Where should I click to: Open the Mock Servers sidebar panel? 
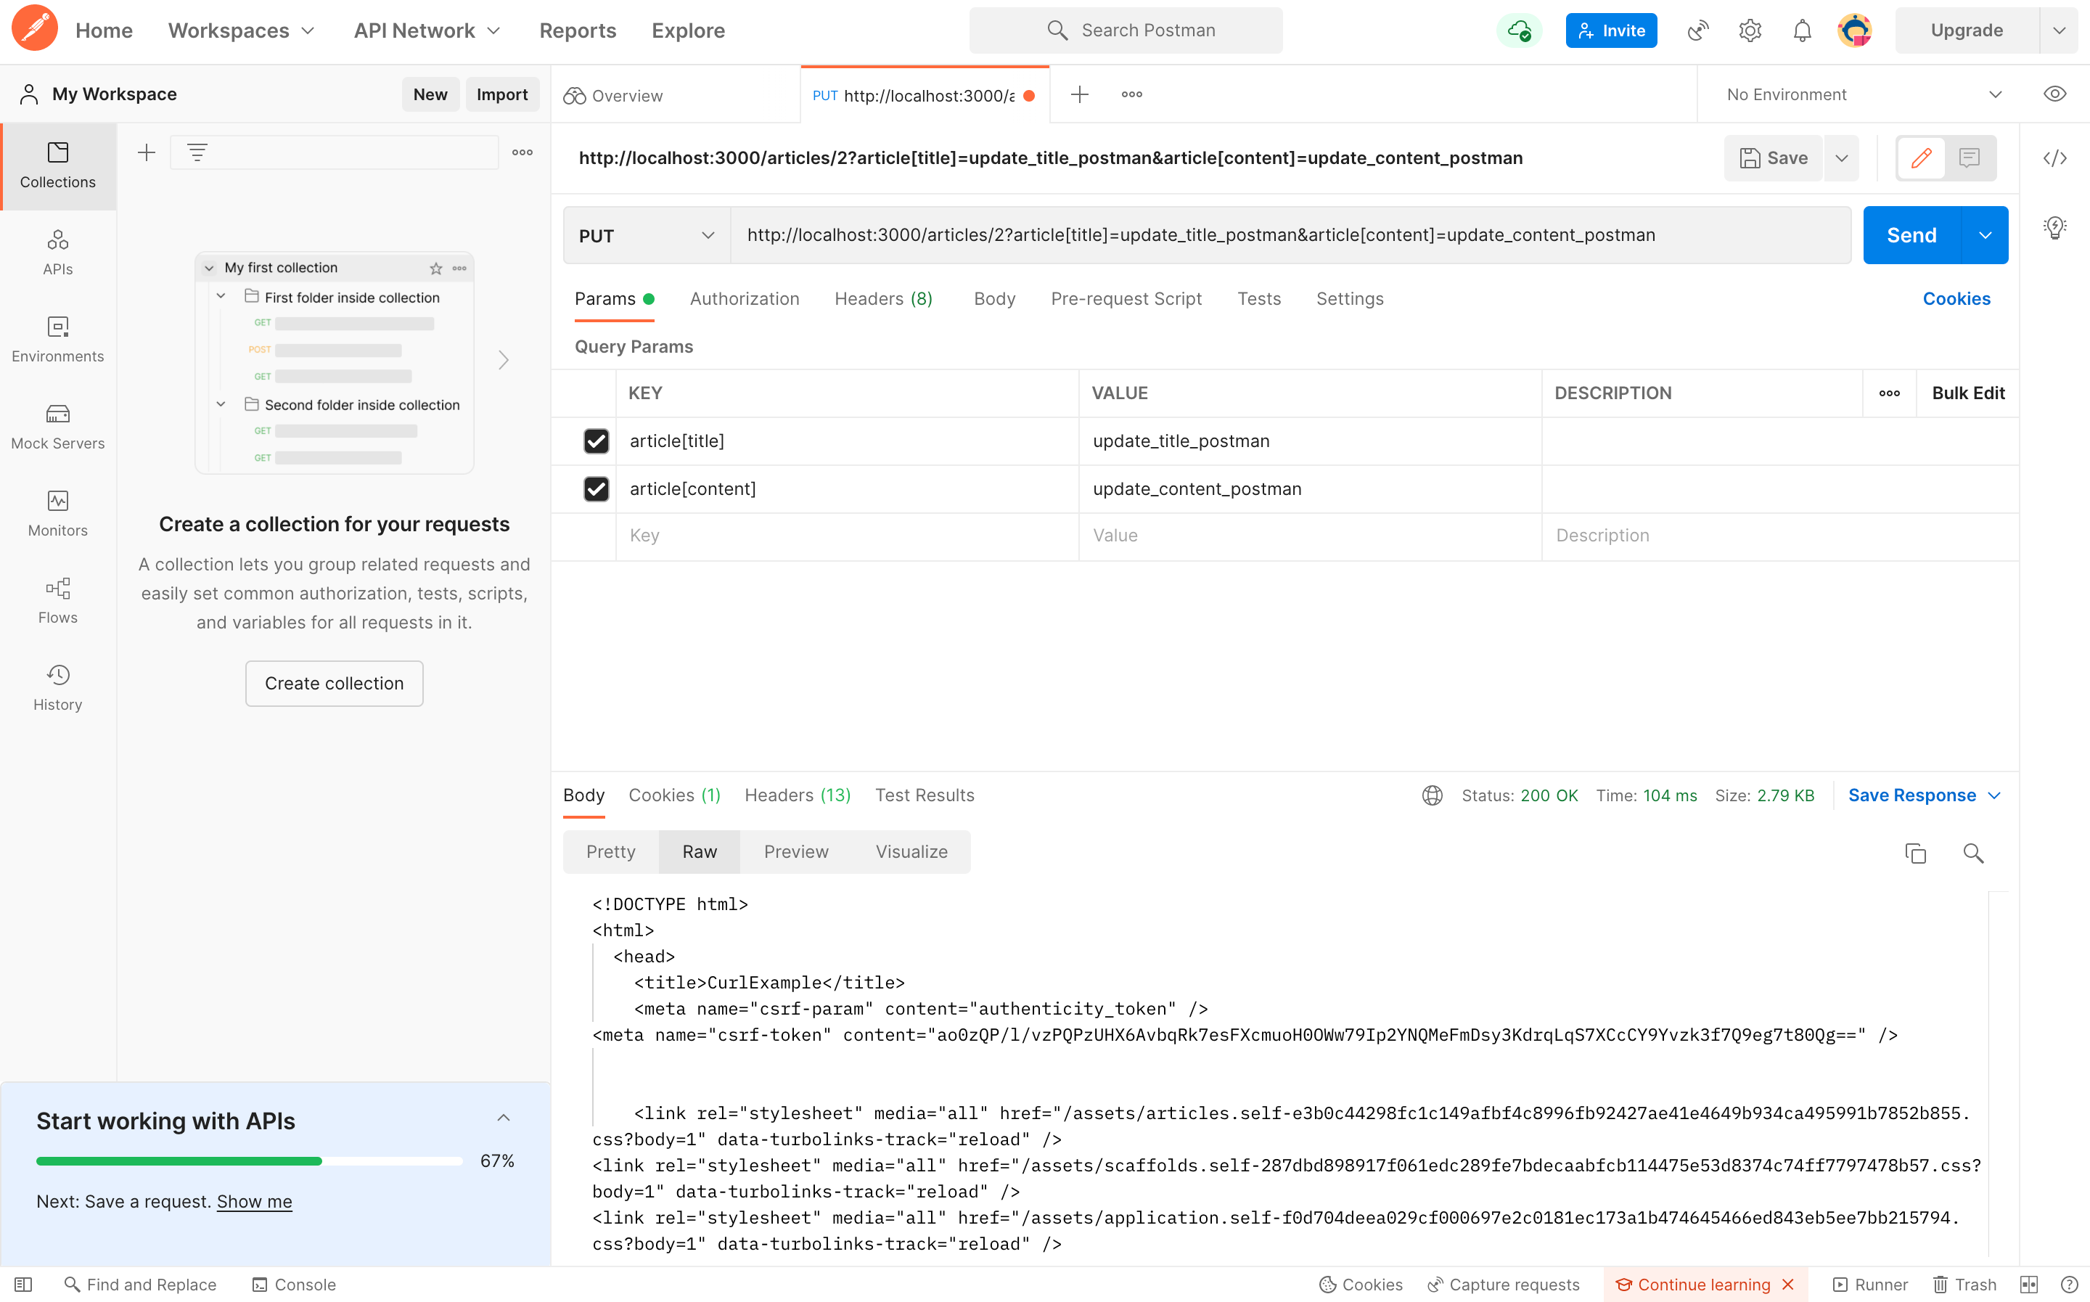click(57, 426)
